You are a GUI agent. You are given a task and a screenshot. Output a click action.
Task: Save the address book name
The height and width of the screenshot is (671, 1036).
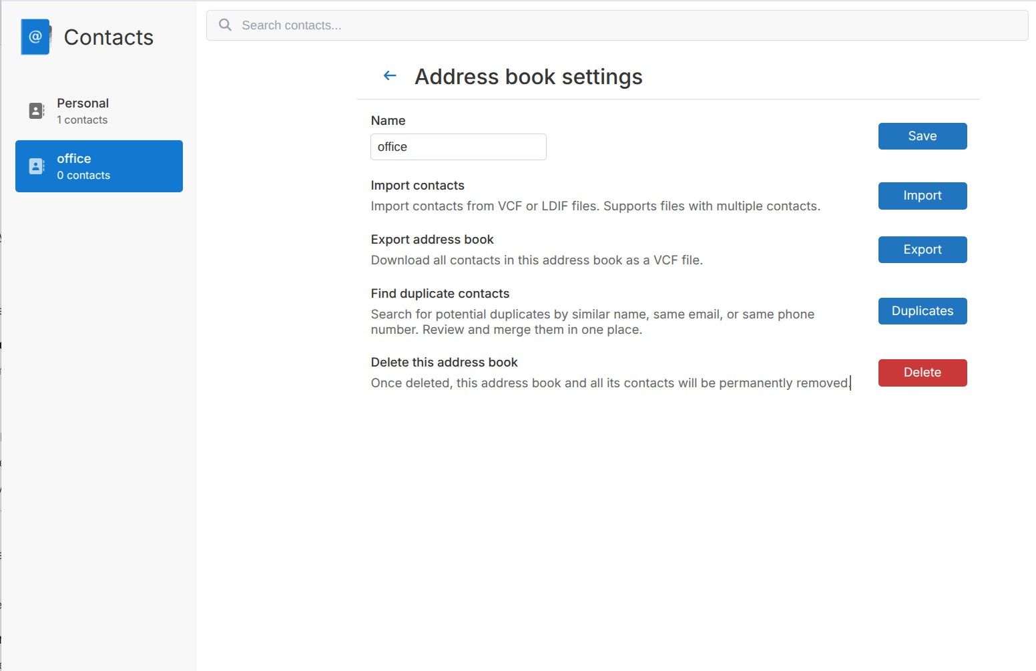point(923,136)
